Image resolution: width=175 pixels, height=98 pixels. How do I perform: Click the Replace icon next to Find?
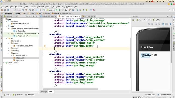[x=33, y=10]
